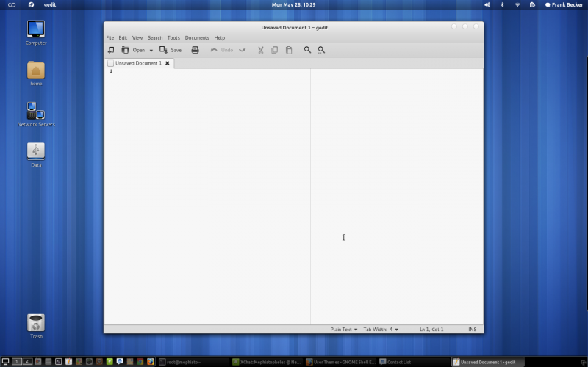Switch to XChat Mephistopheles taskbar entry
This screenshot has height=367, width=588.
(x=267, y=362)
